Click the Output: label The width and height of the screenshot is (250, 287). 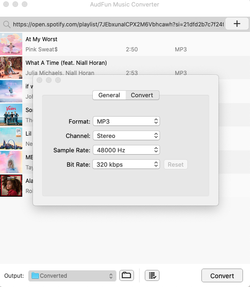point(14,275)
